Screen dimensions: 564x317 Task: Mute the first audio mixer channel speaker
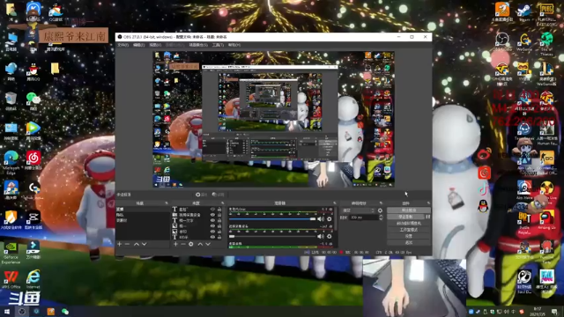coord(321,219)
